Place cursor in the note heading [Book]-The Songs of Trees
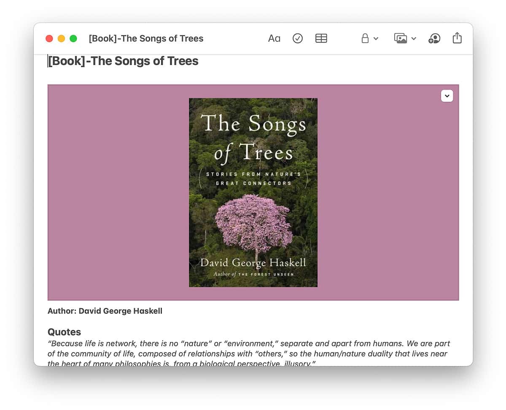 click(x=123, y=61)
